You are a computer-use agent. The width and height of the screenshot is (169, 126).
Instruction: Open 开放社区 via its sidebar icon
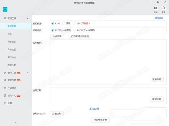pos(5,88)
